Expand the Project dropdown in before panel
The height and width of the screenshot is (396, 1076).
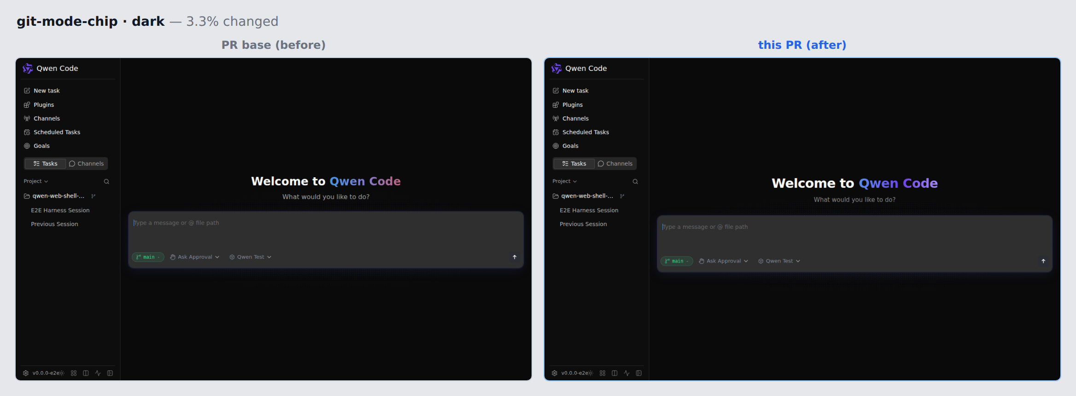(36, 181)
